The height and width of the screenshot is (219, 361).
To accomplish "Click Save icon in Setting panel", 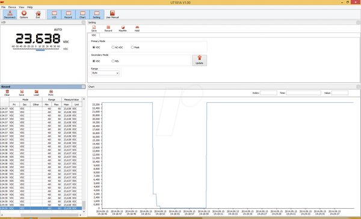I will point(94,28).
